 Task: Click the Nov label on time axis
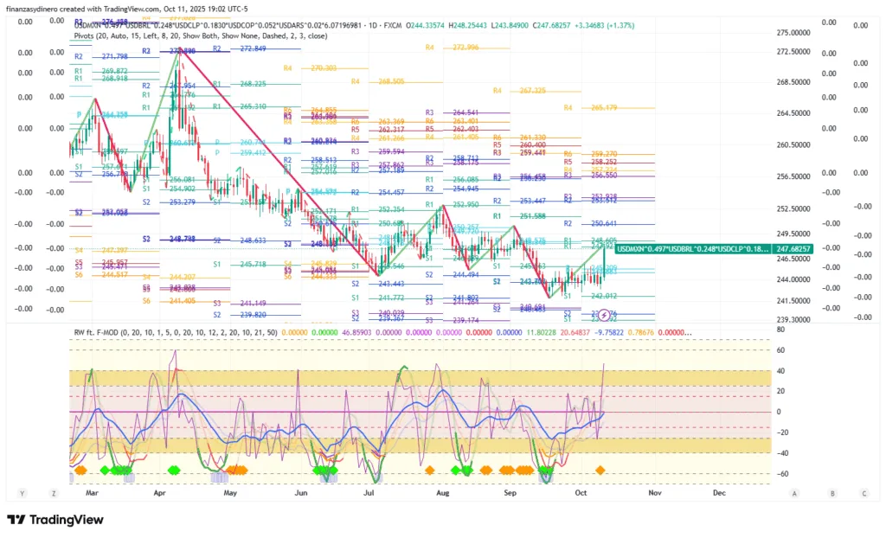click(654, 491)
